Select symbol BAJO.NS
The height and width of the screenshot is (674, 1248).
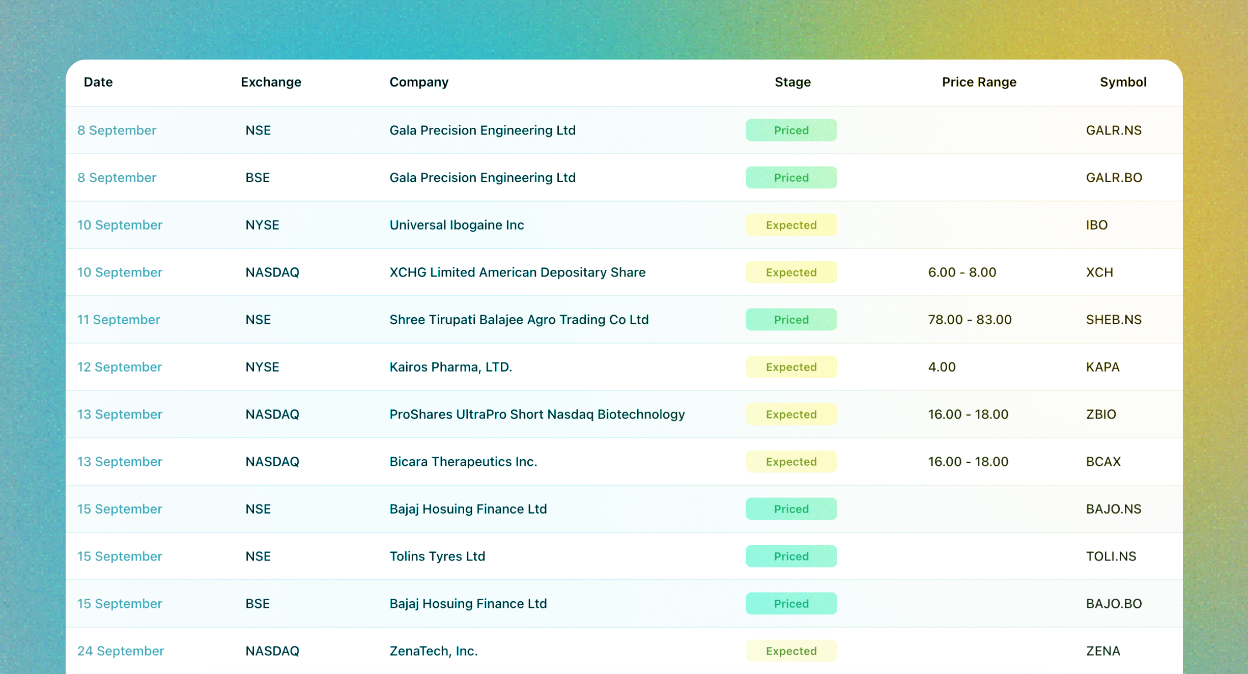[1114, 509]
